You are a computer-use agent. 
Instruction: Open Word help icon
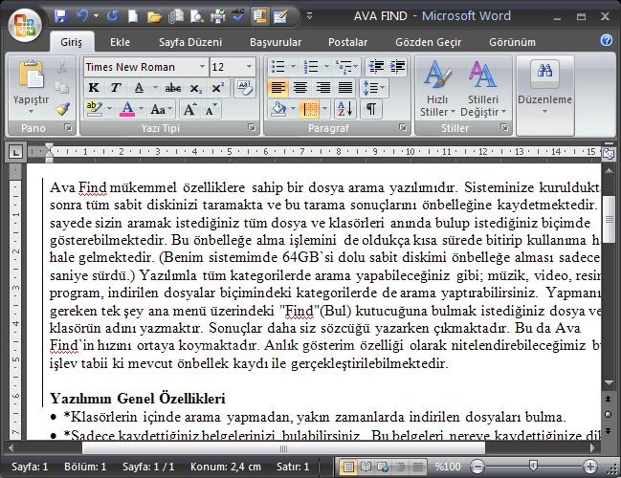pyautogui.click(x=607, y=40)
